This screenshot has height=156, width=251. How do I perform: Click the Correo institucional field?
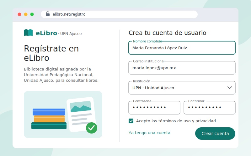pos(182,68)
